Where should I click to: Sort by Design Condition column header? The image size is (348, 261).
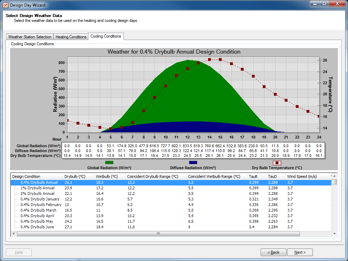coord(37,176)
